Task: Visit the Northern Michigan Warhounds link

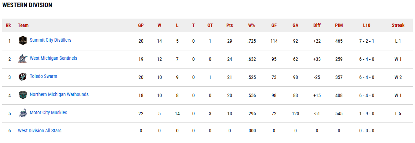Action: 59,94
